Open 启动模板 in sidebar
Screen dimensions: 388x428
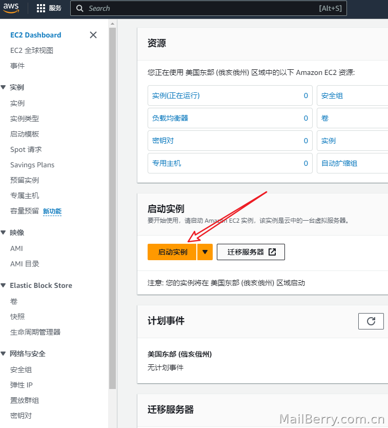point(25,134)
